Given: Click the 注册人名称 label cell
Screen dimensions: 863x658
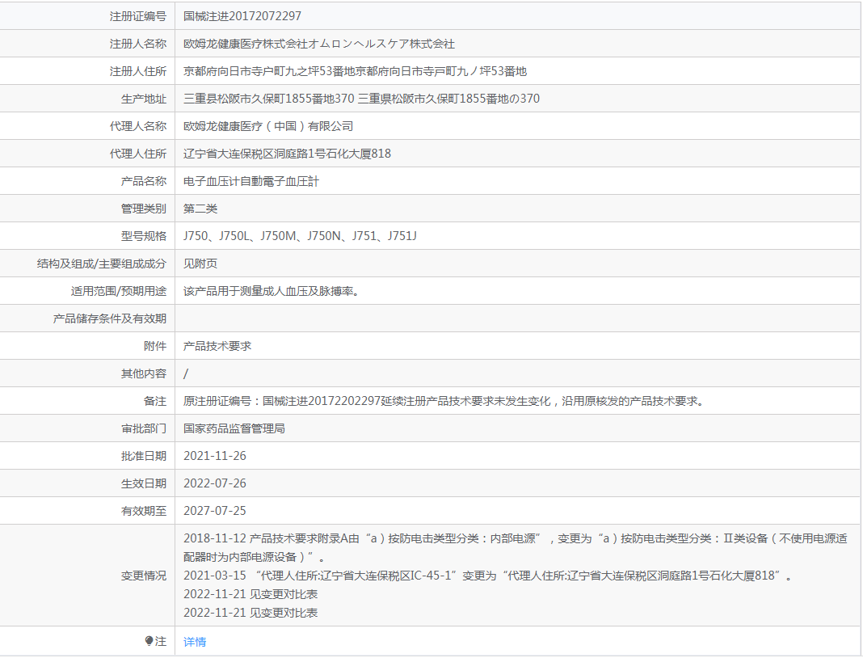Looking at the screenshot, I should pos(87,44).
